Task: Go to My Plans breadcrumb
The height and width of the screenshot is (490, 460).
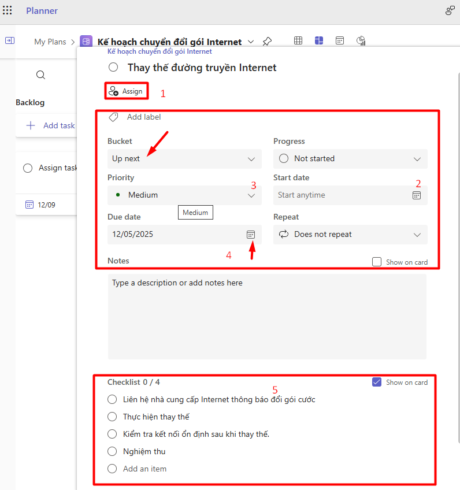Action: click(x=50, y=42)
